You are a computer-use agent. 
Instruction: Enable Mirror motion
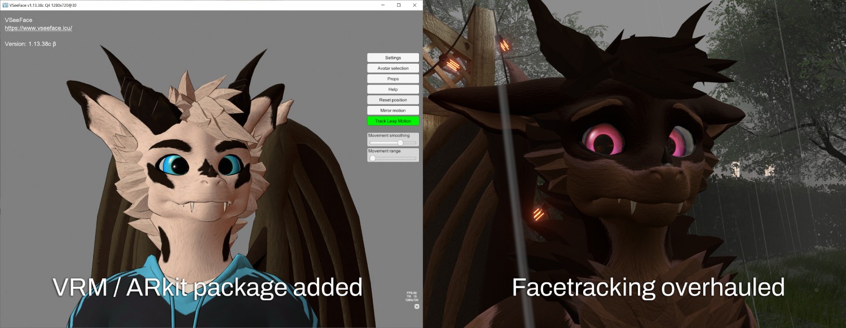pyautogui.click(x=393, y=110)
